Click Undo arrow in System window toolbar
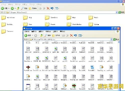 [x=75, y=35]
